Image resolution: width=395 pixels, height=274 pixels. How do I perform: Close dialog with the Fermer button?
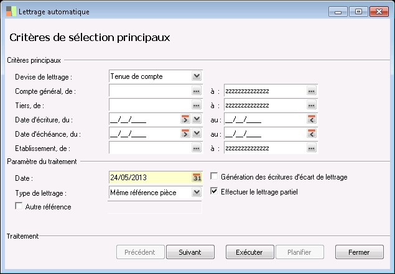(x=359, y=252)
